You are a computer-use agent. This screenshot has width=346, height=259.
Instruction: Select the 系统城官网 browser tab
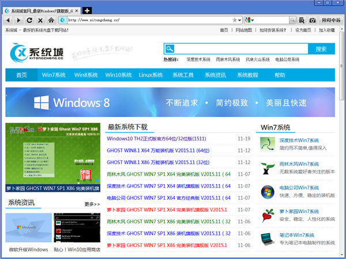pyautogui.click(x=42, y=10)
